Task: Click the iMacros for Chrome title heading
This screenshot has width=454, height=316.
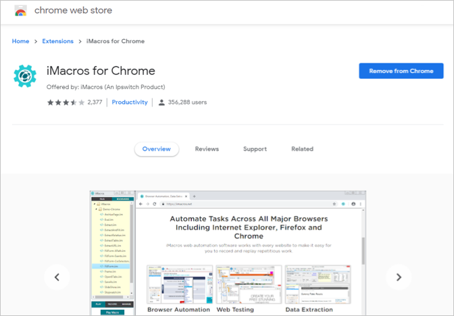Action: tap(101, 71)
